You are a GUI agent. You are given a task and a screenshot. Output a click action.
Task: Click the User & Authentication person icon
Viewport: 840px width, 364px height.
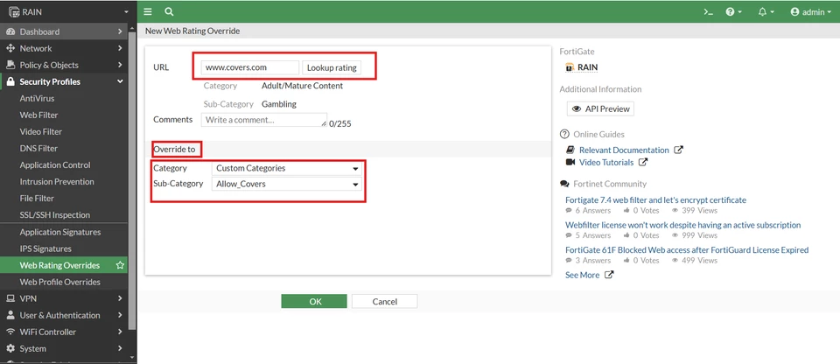10,315
